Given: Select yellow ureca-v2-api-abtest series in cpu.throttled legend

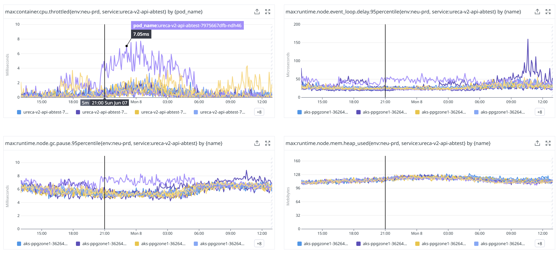Looking at the screenshot, I should tap(161, 112).
